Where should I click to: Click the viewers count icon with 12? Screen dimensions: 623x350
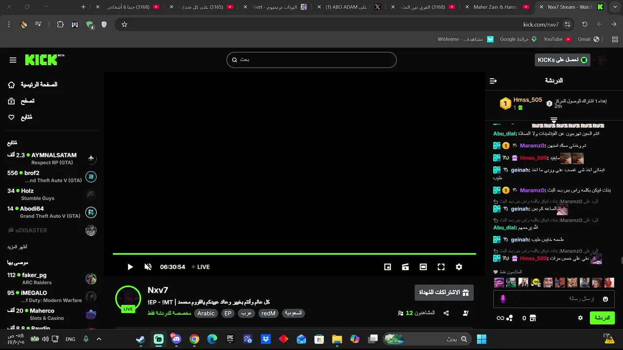(x=401, y=313)
